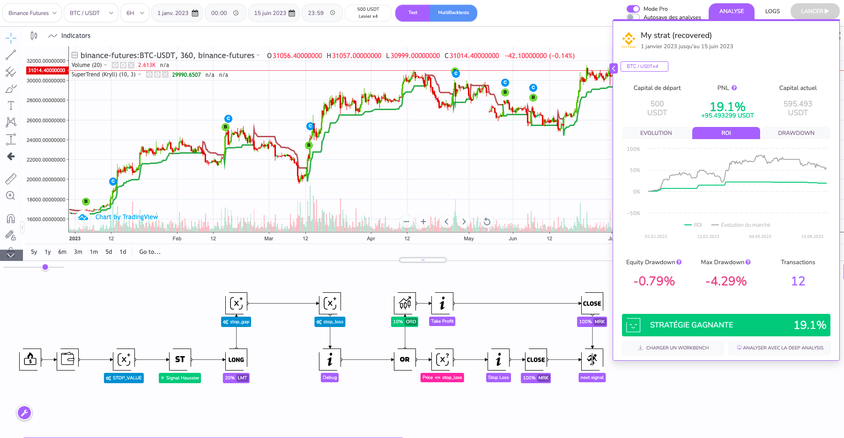The width and height of the screenshot is (844, 438).
Task: Select the LONG order block
Action: pos(236,359)
